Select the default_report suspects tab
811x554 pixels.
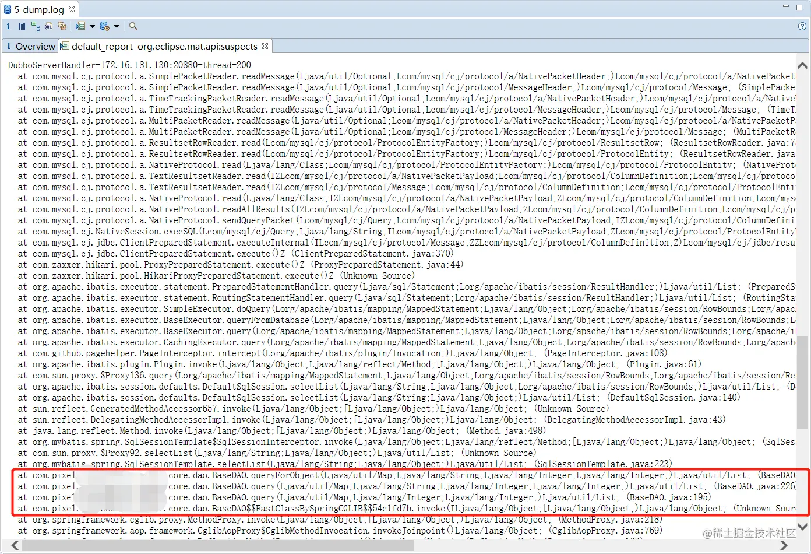[x=164, y=46]
